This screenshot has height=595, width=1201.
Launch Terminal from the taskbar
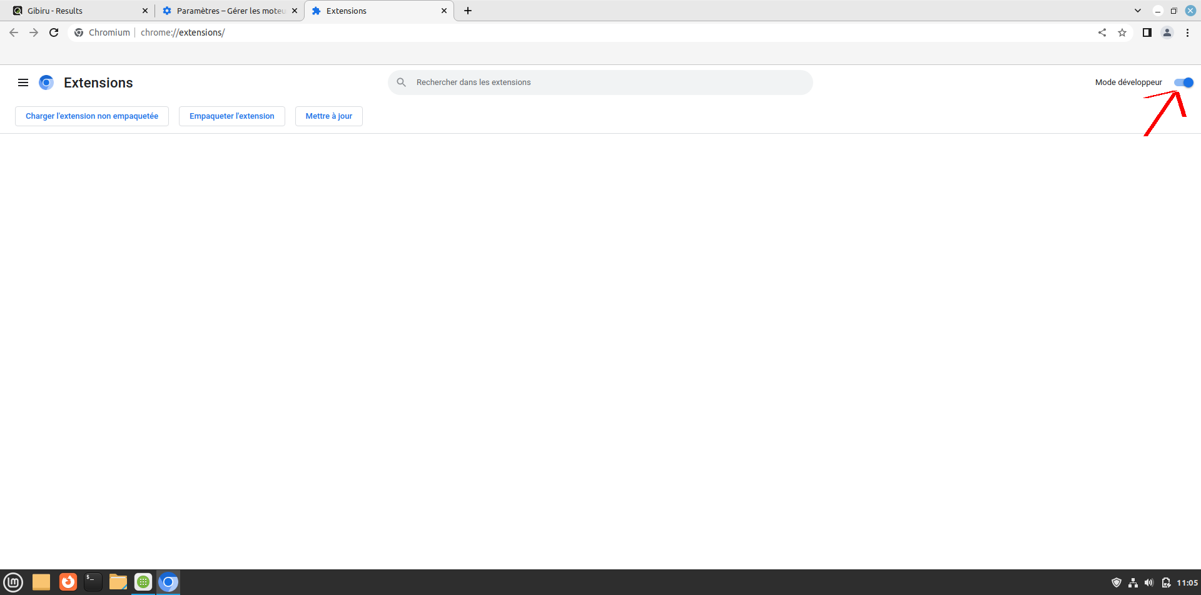coord(93,582)
